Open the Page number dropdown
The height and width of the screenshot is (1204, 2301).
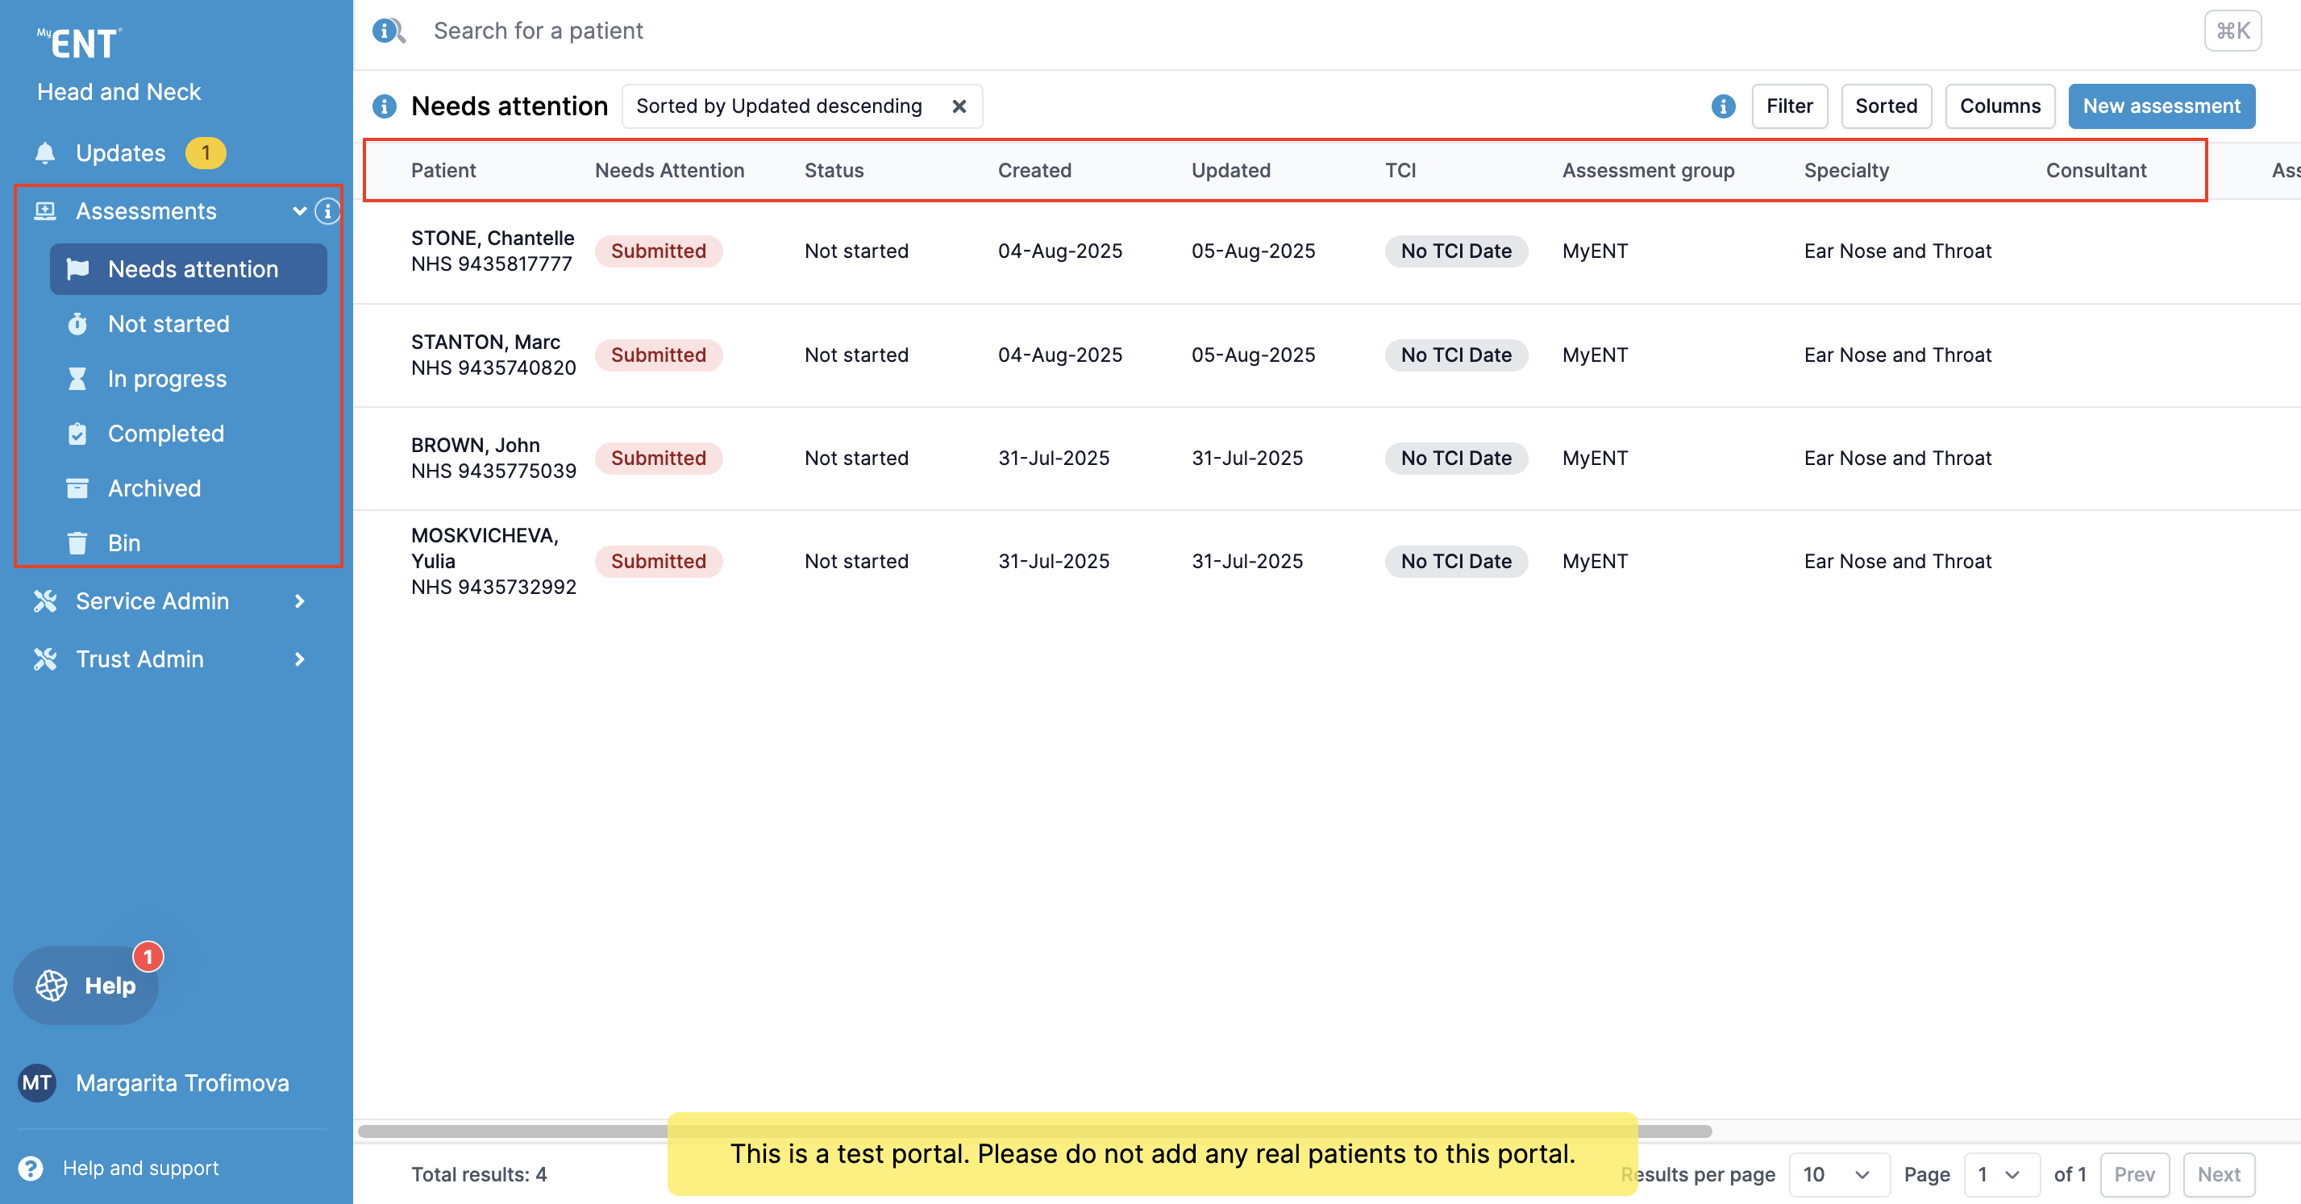pos(2000,1173)
